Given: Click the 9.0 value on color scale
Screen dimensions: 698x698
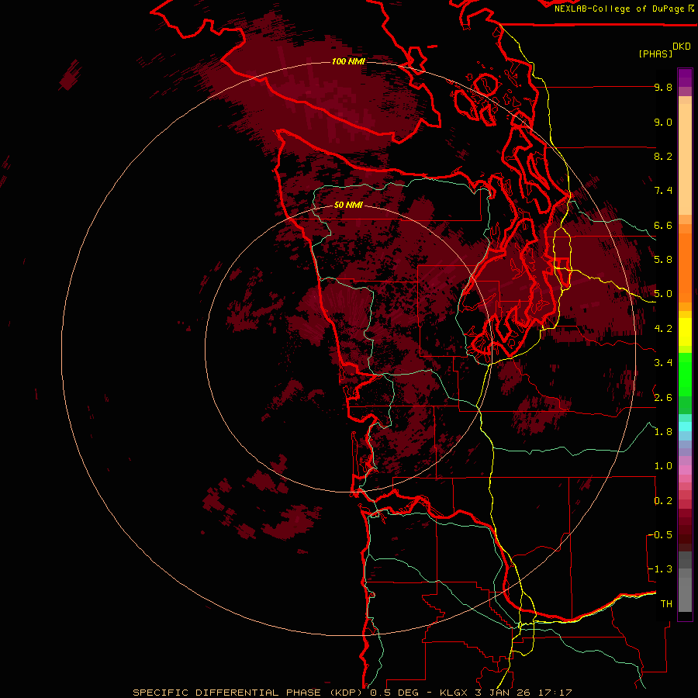Looking at the screenshot, I should click(663, 122).
